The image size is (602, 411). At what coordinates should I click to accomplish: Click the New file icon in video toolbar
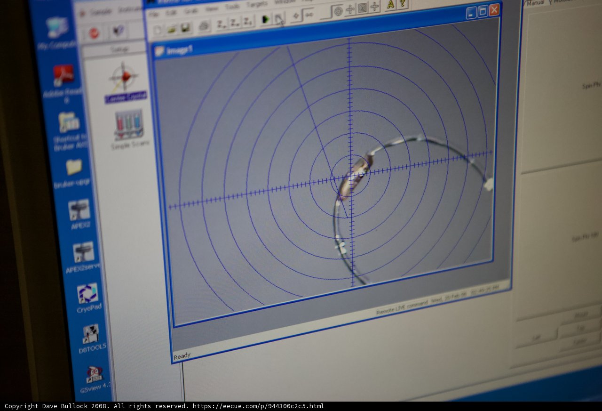[158, 30]
